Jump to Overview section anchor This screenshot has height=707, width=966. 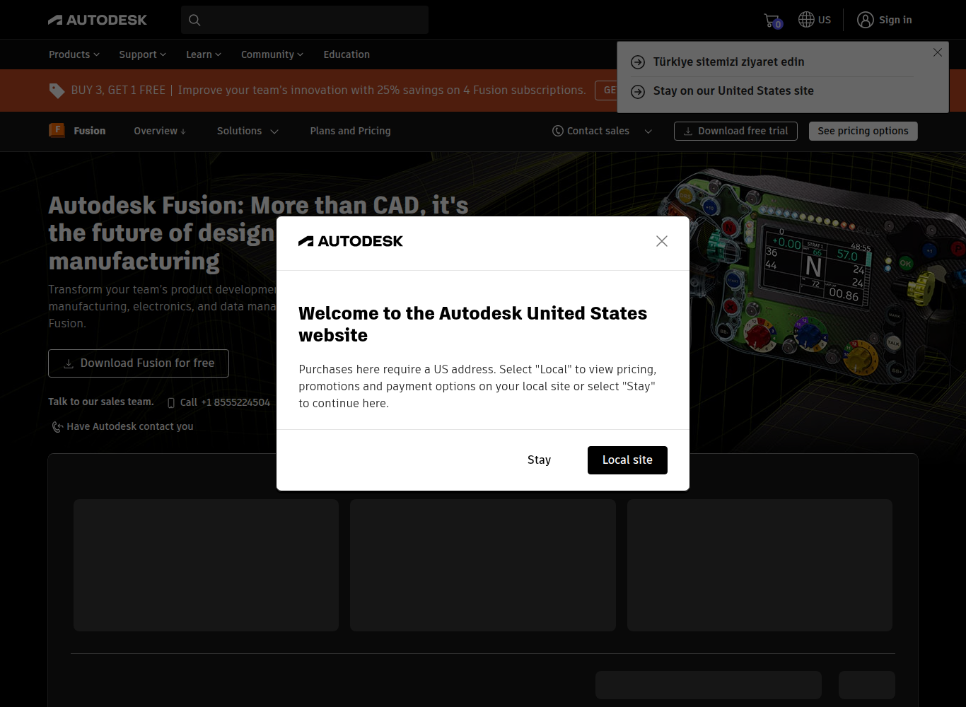point(160,131)
